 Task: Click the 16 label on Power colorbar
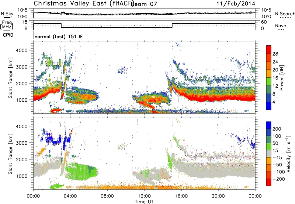(275, 78)
